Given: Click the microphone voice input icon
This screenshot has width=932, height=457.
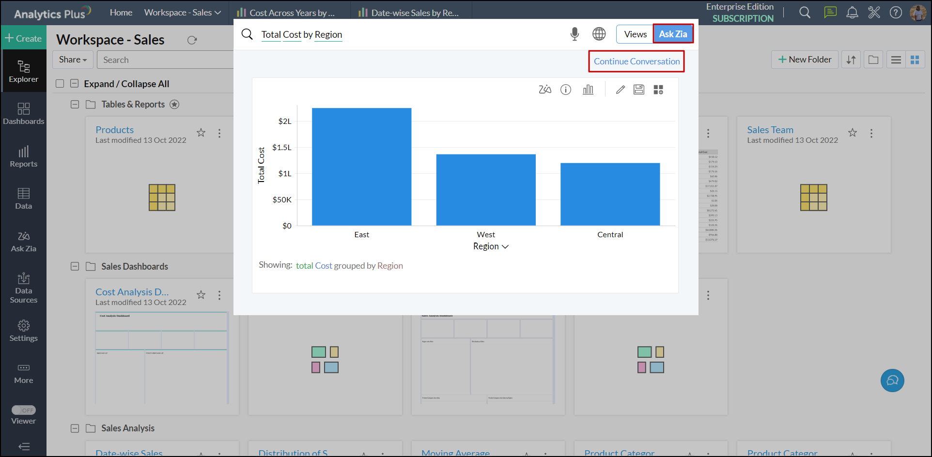Looking at the screenshot, I should 575,34.
